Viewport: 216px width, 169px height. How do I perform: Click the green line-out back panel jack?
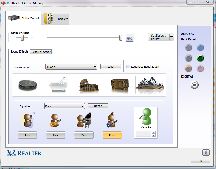[200, 58]
